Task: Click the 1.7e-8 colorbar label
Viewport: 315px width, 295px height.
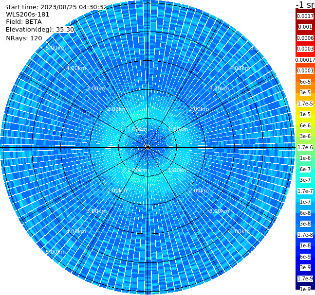Action: coord(305,235)
